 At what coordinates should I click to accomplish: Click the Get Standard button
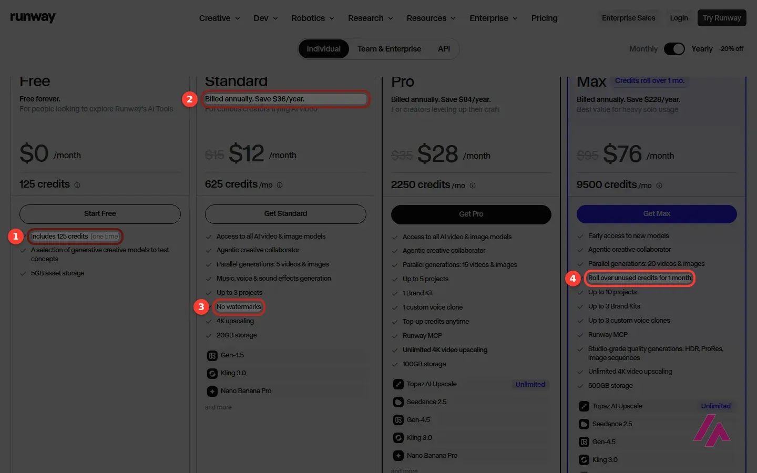tap(285, 214)
